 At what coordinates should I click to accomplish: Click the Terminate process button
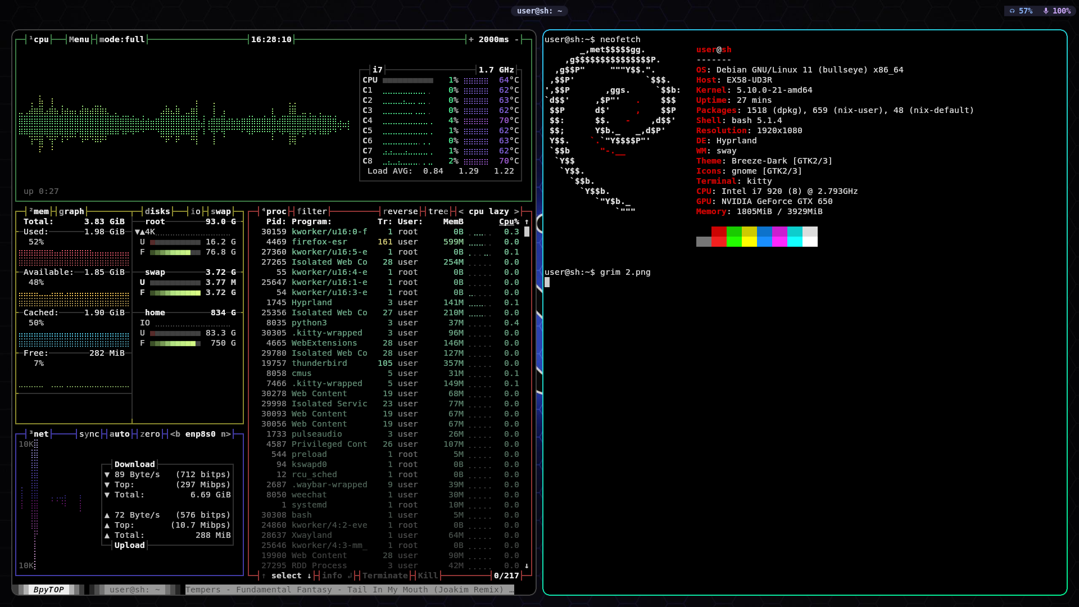click(385, 576)
